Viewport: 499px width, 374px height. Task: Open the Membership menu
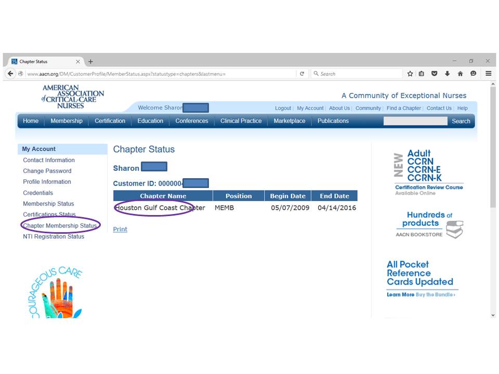[67, 121]
